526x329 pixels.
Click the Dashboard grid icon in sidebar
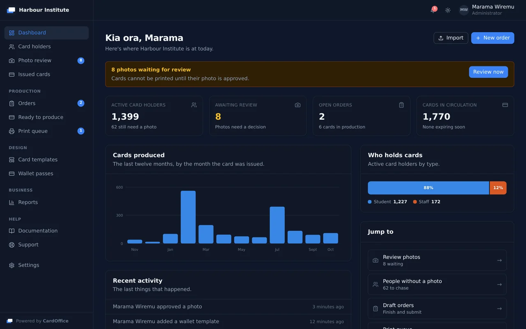pos(12,33)
